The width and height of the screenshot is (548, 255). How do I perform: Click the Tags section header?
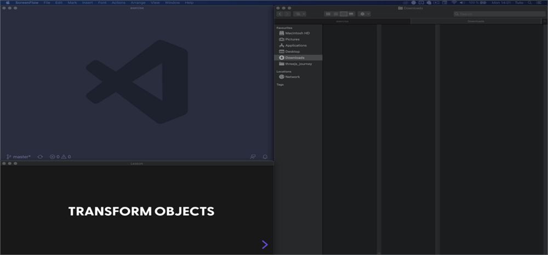(280, 84)
